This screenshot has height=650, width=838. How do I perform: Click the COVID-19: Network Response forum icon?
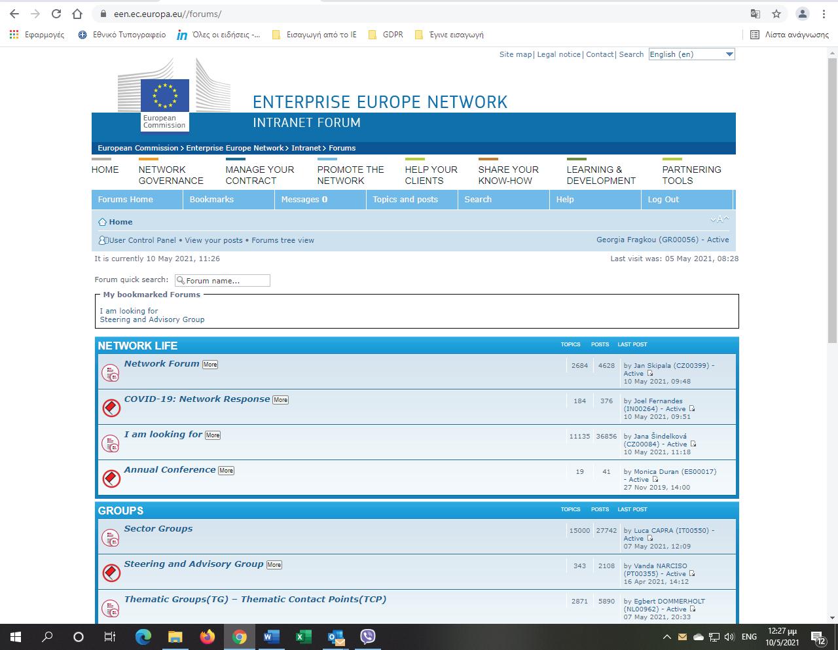(111, 408)
